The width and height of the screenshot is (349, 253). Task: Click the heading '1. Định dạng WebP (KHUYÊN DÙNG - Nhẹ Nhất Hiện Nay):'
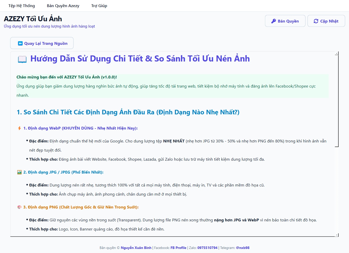point(80,128)
